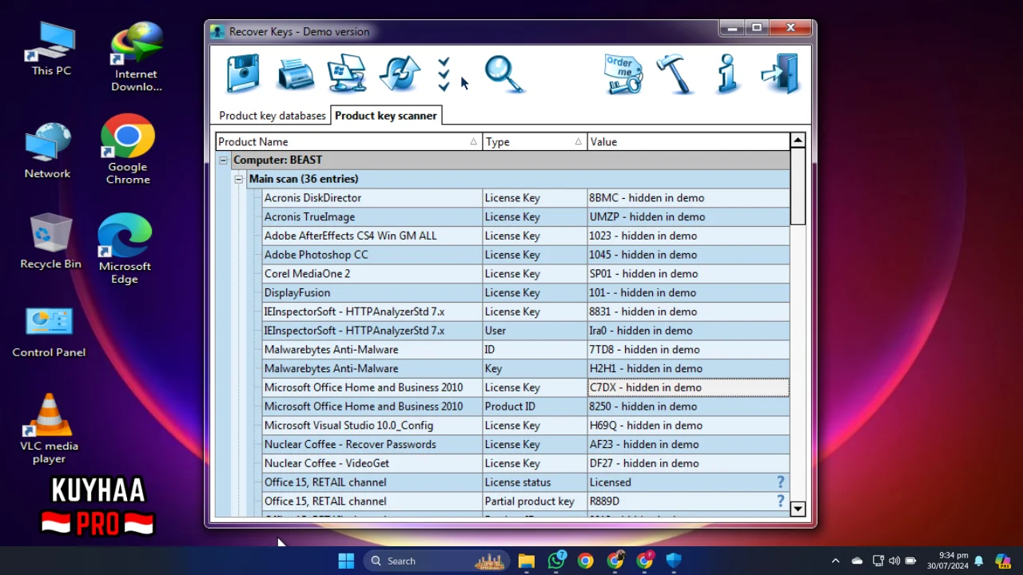Sort by Product Name column header
The width and height of the screenshot is (1023, 575).
click(x=348, y=141)
